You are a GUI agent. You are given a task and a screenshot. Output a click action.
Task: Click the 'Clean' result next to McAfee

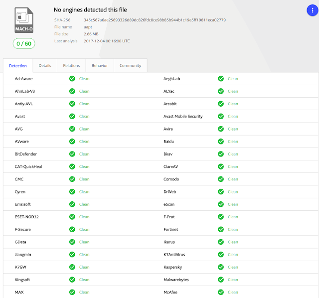click(233, 292)
